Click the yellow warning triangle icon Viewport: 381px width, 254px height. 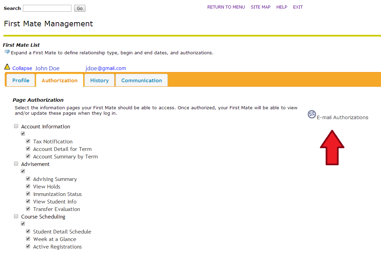tap(7, 67)
